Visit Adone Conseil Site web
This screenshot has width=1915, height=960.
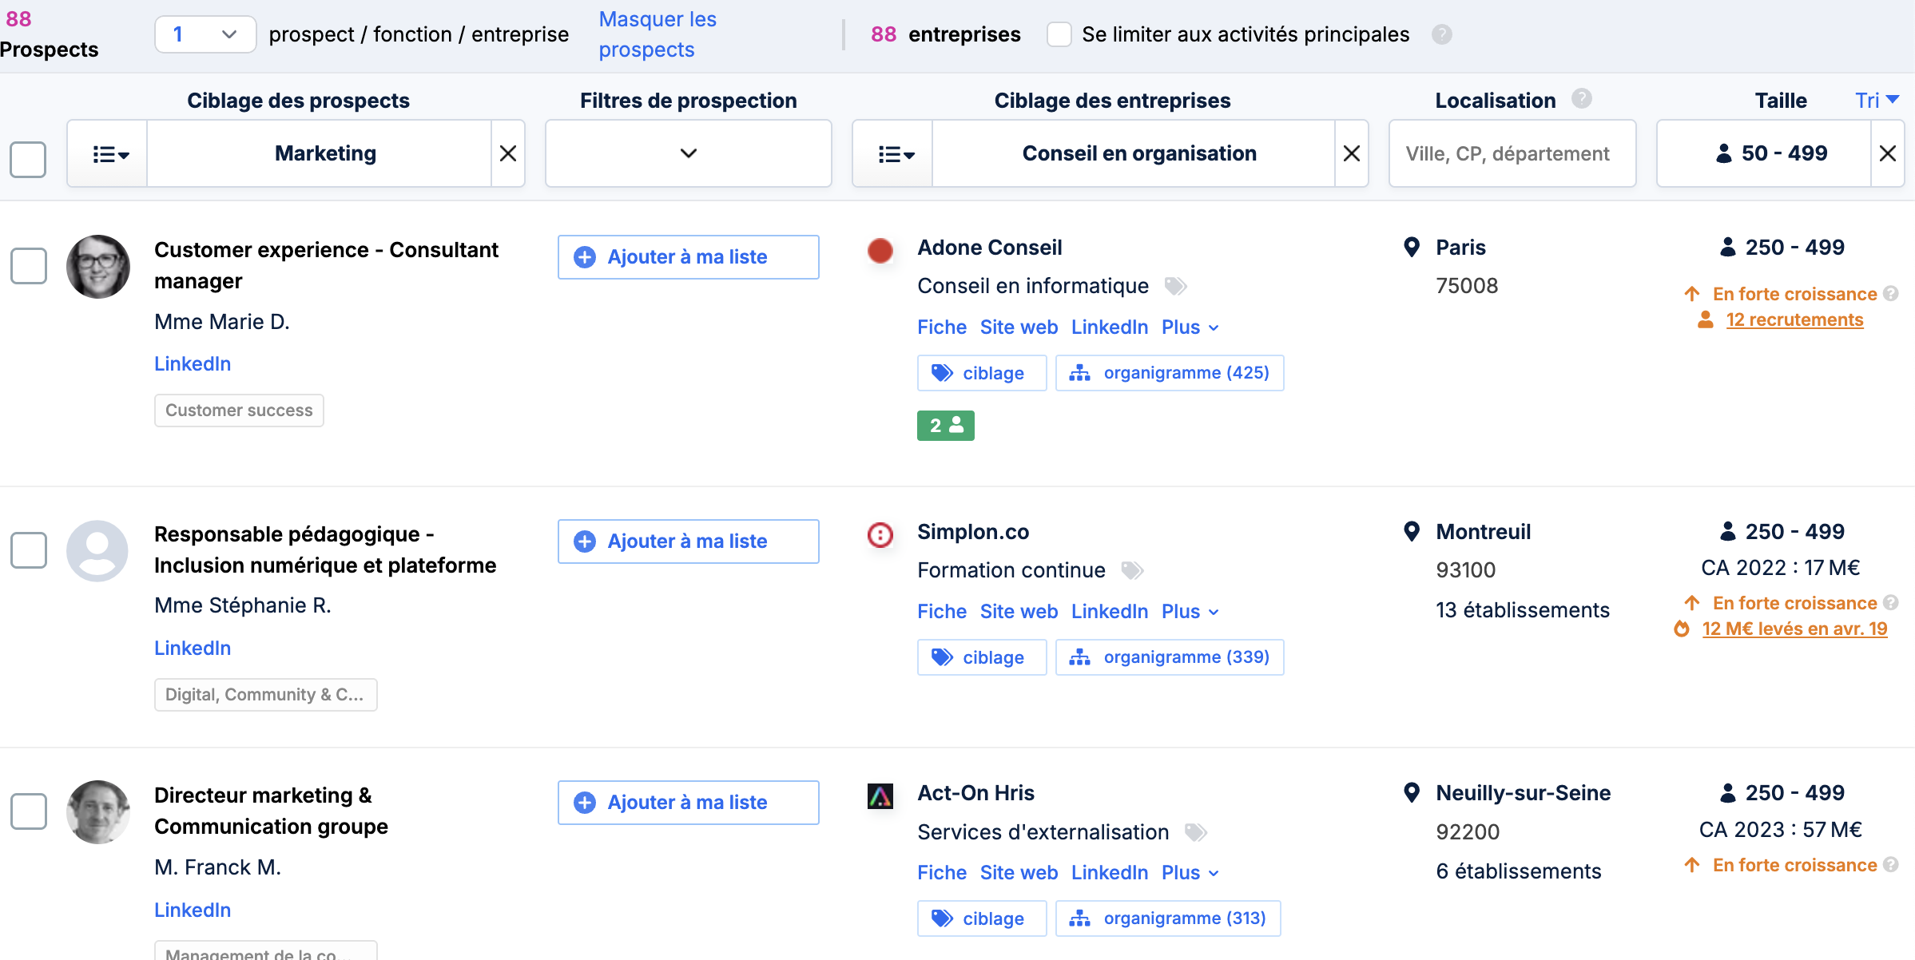pos(1019,327)
